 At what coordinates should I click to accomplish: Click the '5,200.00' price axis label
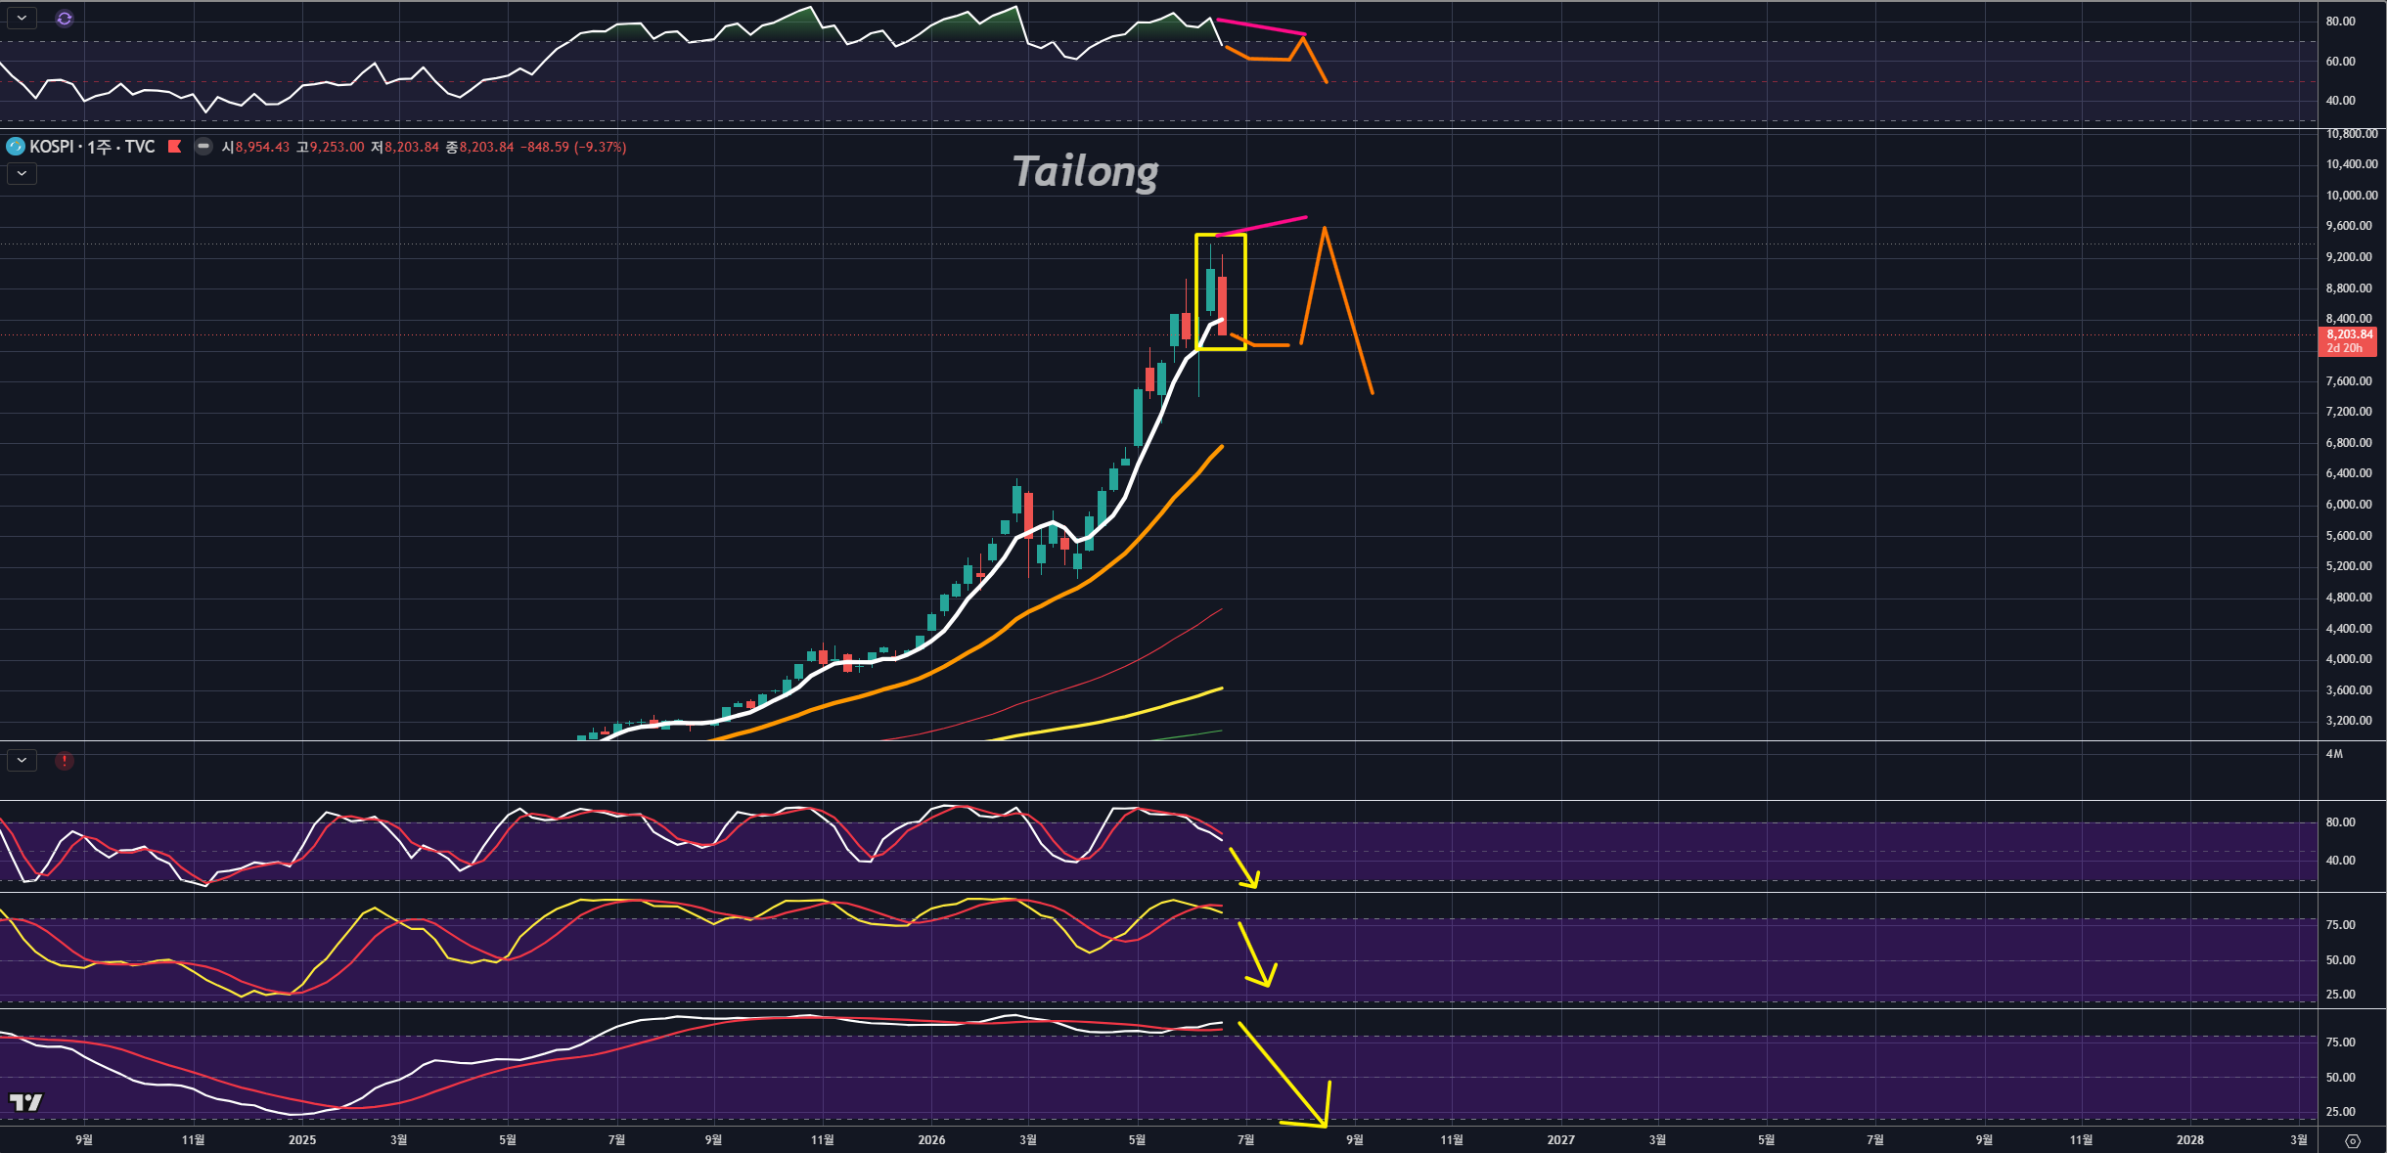pyautogui.click(x=2349, y=566)
